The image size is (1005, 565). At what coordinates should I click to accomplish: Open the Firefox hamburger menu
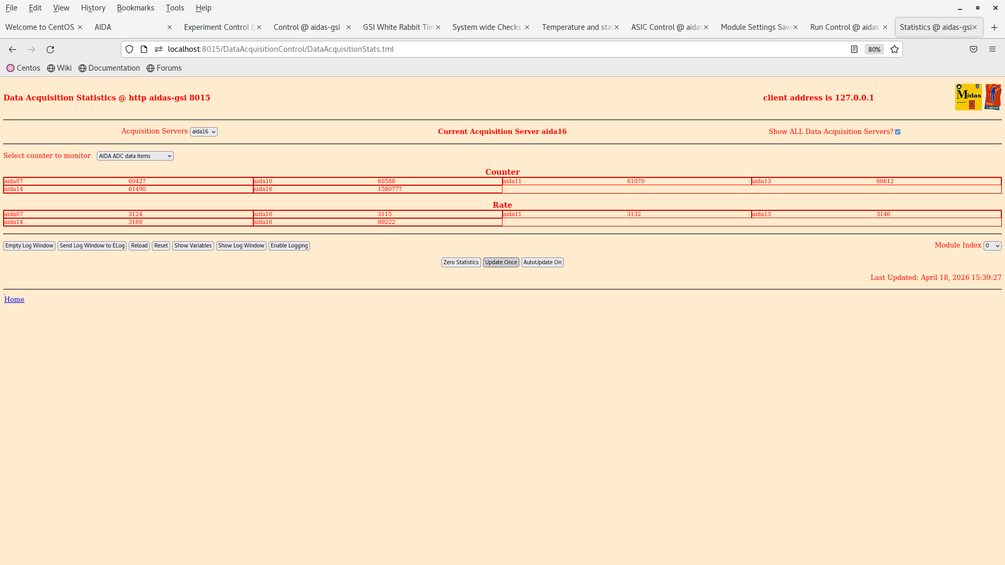(992, 49)
